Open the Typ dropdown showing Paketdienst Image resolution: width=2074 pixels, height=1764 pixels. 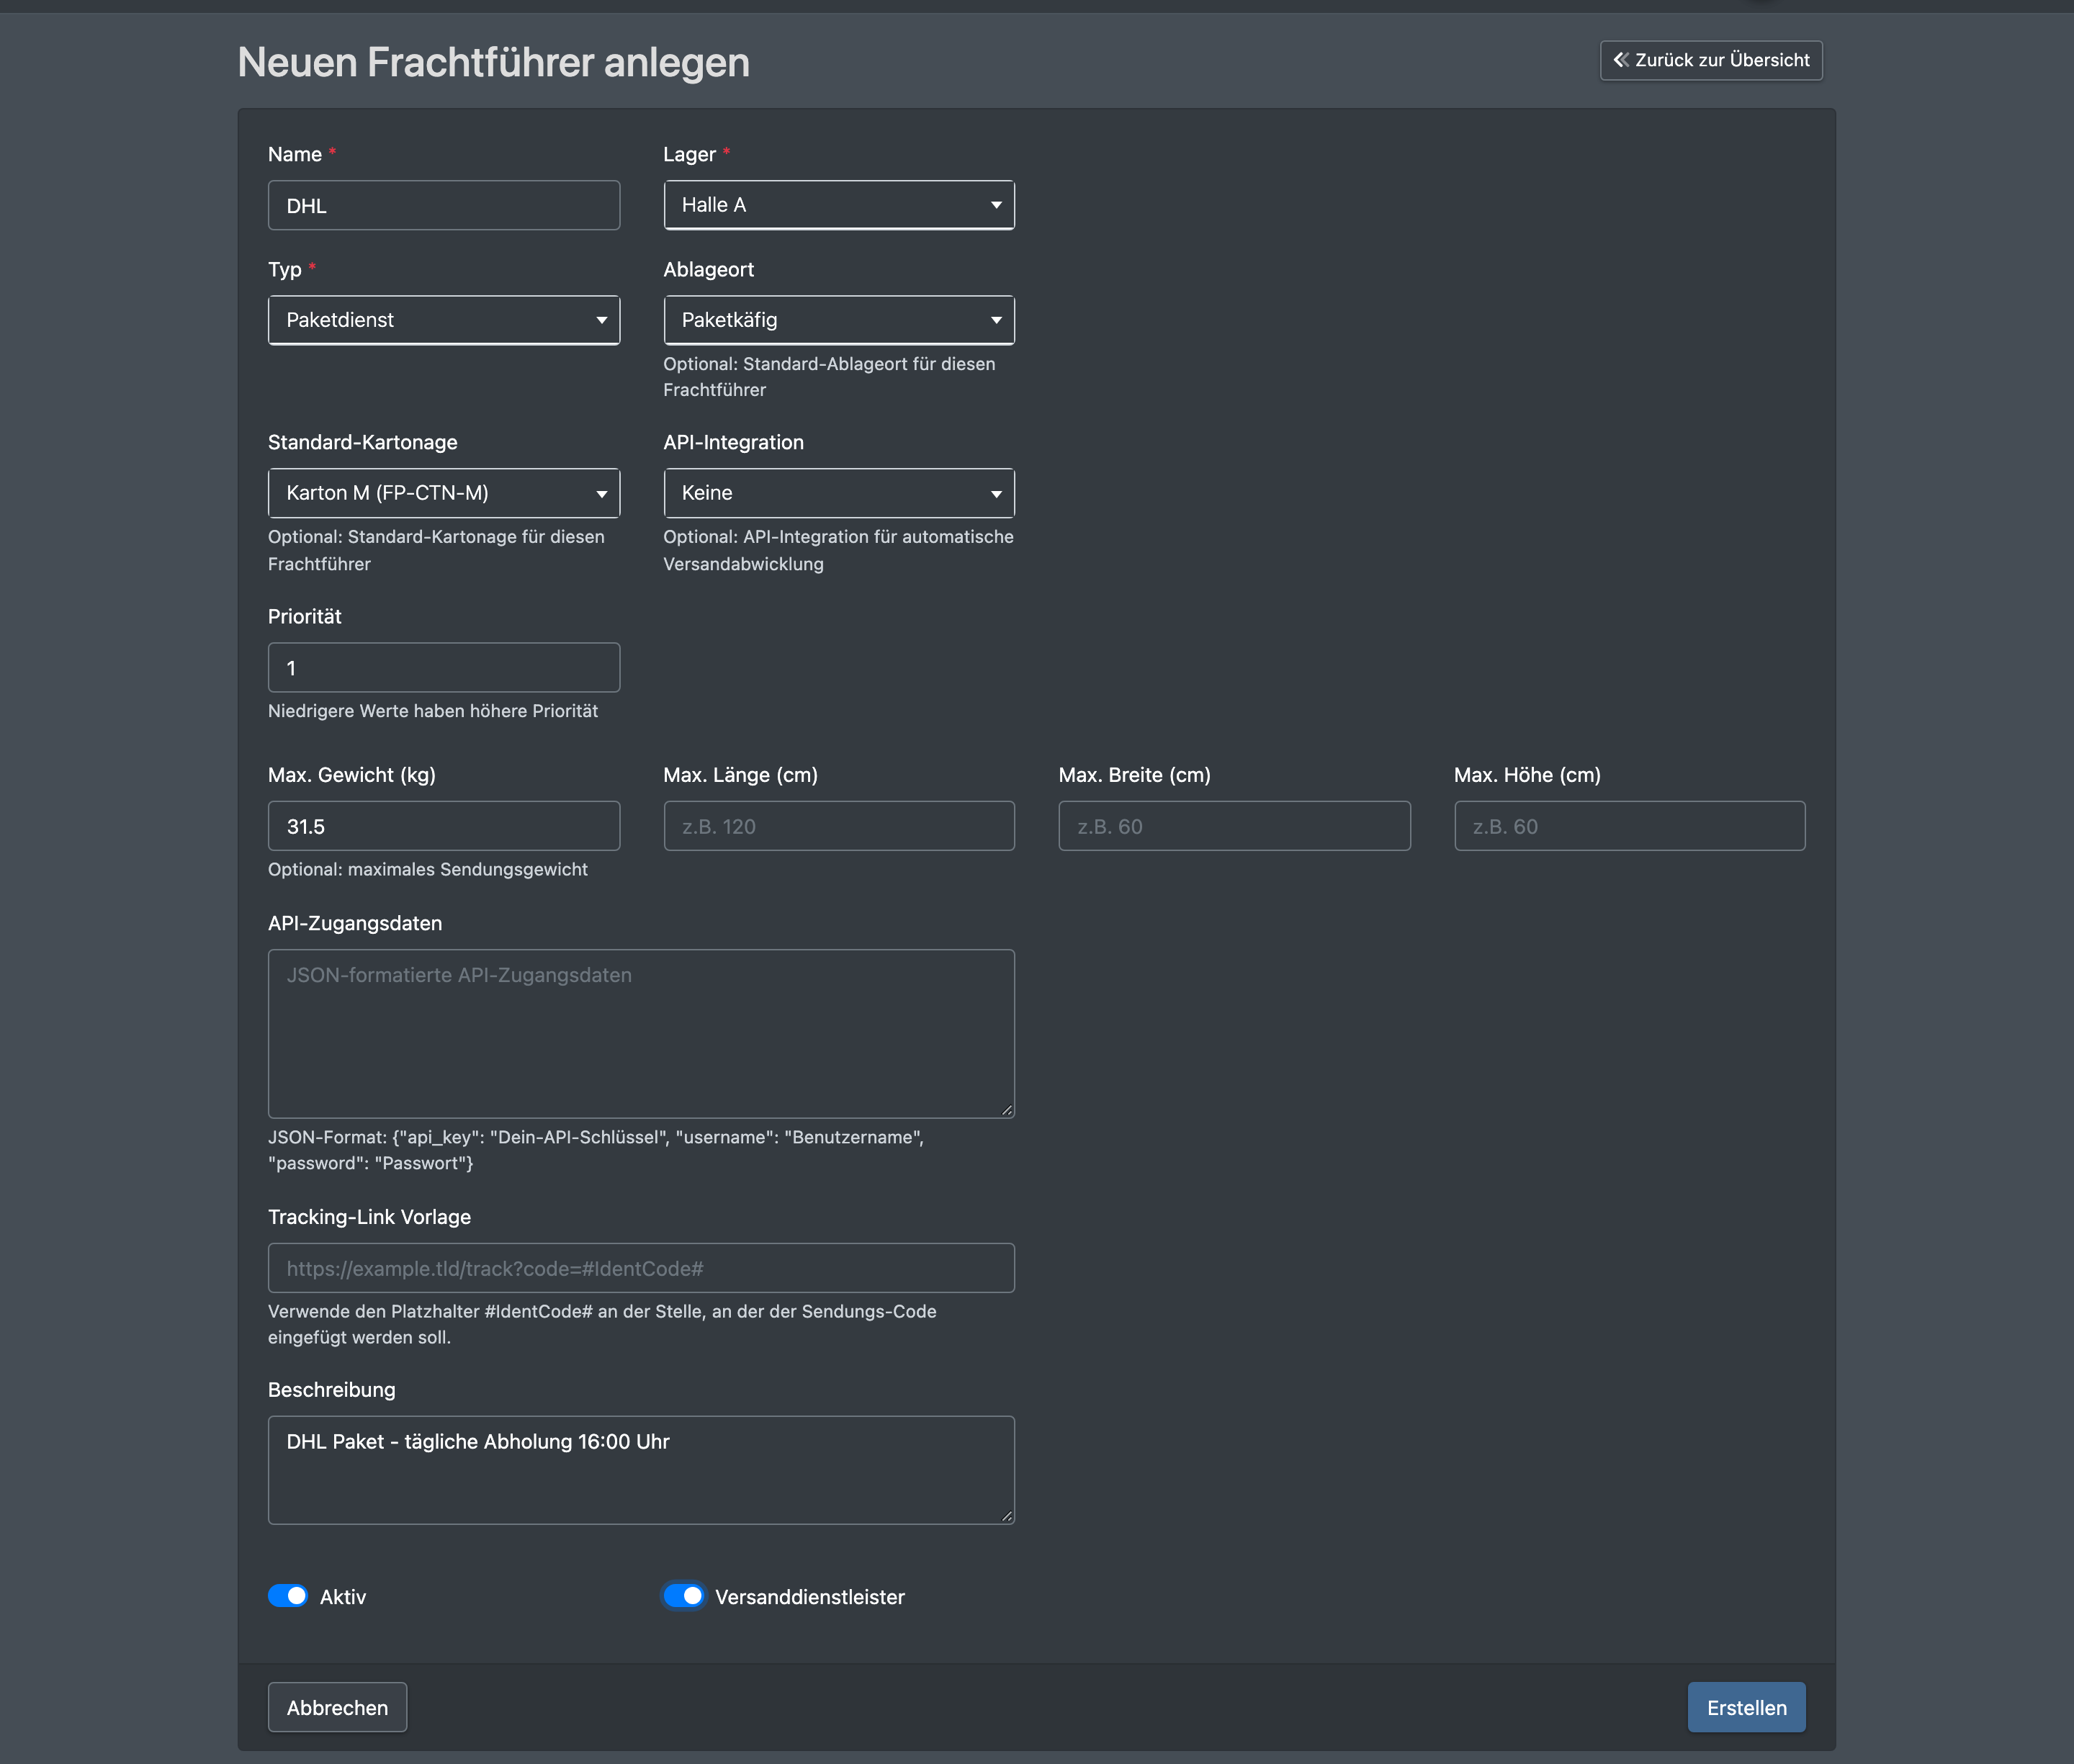point(444,320)
